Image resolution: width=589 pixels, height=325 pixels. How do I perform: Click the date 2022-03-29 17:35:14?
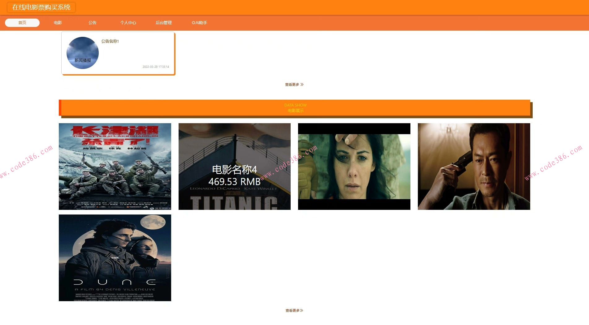156,67
